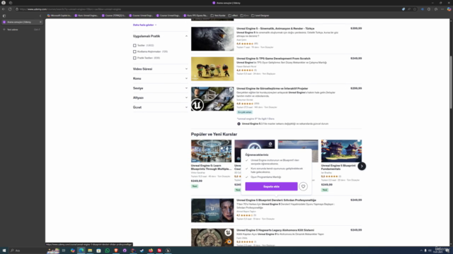Close the Udemy vertical tab
Viewport: 453px width, 254px height.
[40, 22]
